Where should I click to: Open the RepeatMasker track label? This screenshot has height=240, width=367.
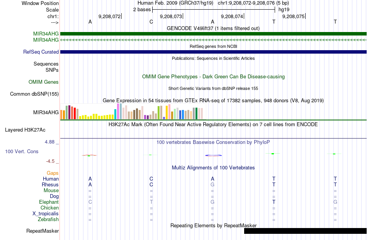42,231
